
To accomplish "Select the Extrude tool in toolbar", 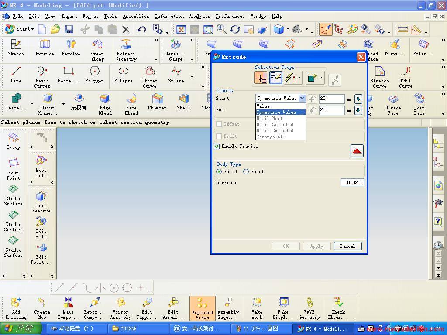I will point(45,48).
